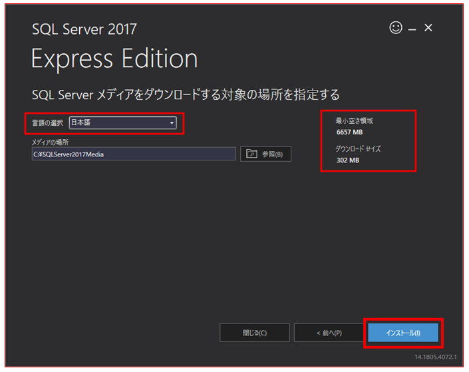Screen dimensions: 469x372
Task: Click the 閉じる(C) button
Action: click(x=255, y=333)
